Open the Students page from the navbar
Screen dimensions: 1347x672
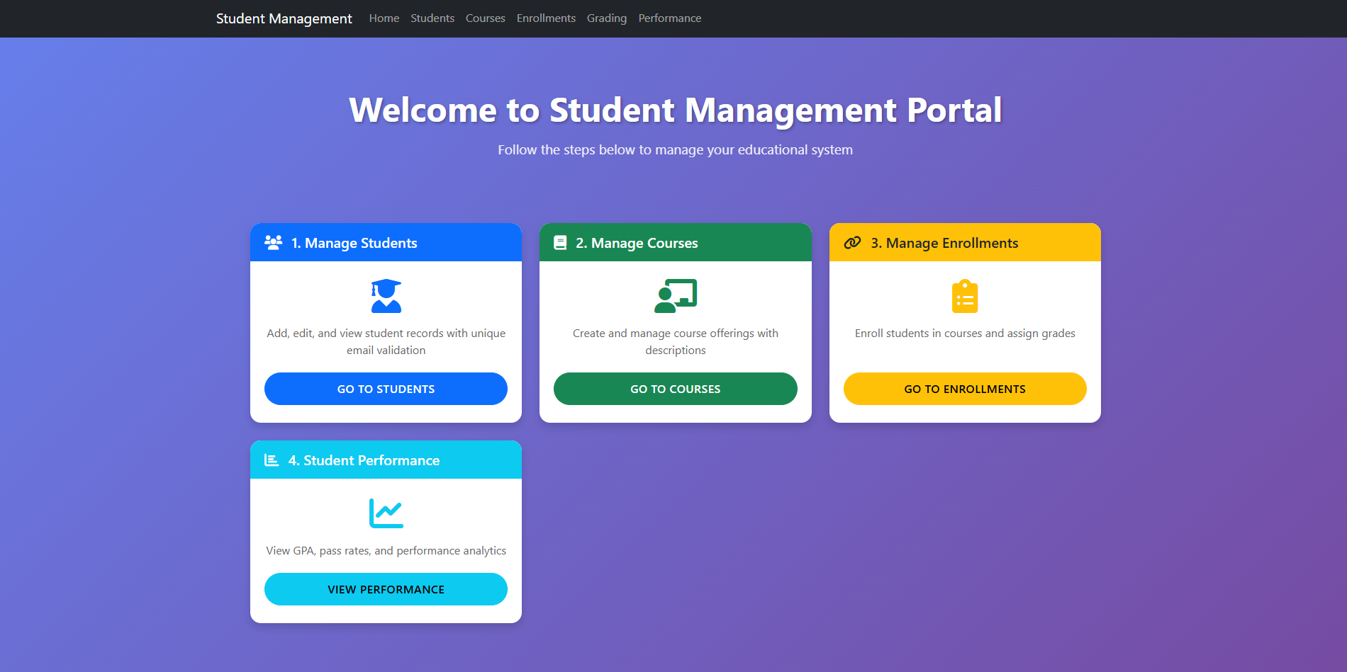coord(432,18)
